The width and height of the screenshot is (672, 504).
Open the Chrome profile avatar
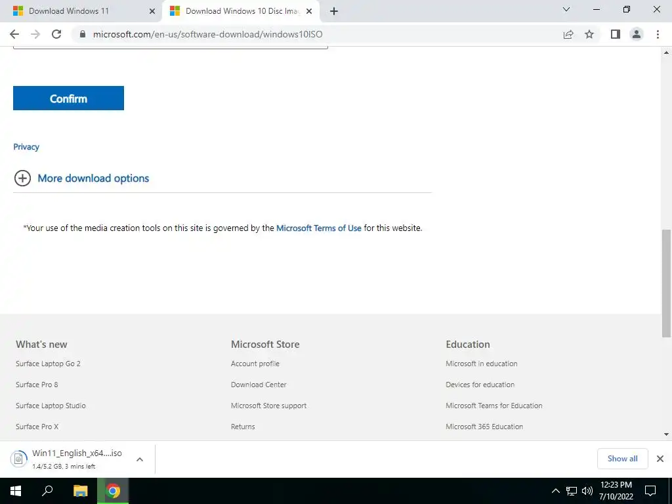637,34
